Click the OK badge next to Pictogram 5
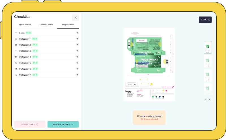The image size is (226, 140). coord(35,63)
